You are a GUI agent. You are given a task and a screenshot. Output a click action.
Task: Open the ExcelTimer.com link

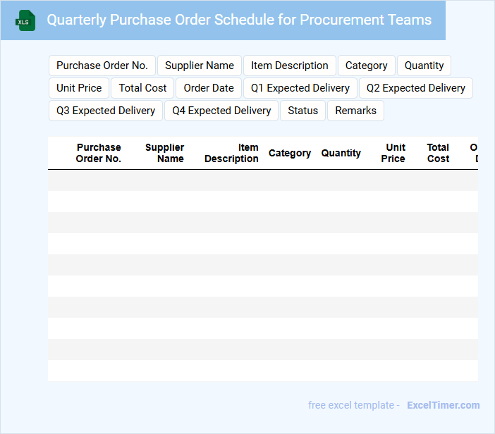(444, 405)
